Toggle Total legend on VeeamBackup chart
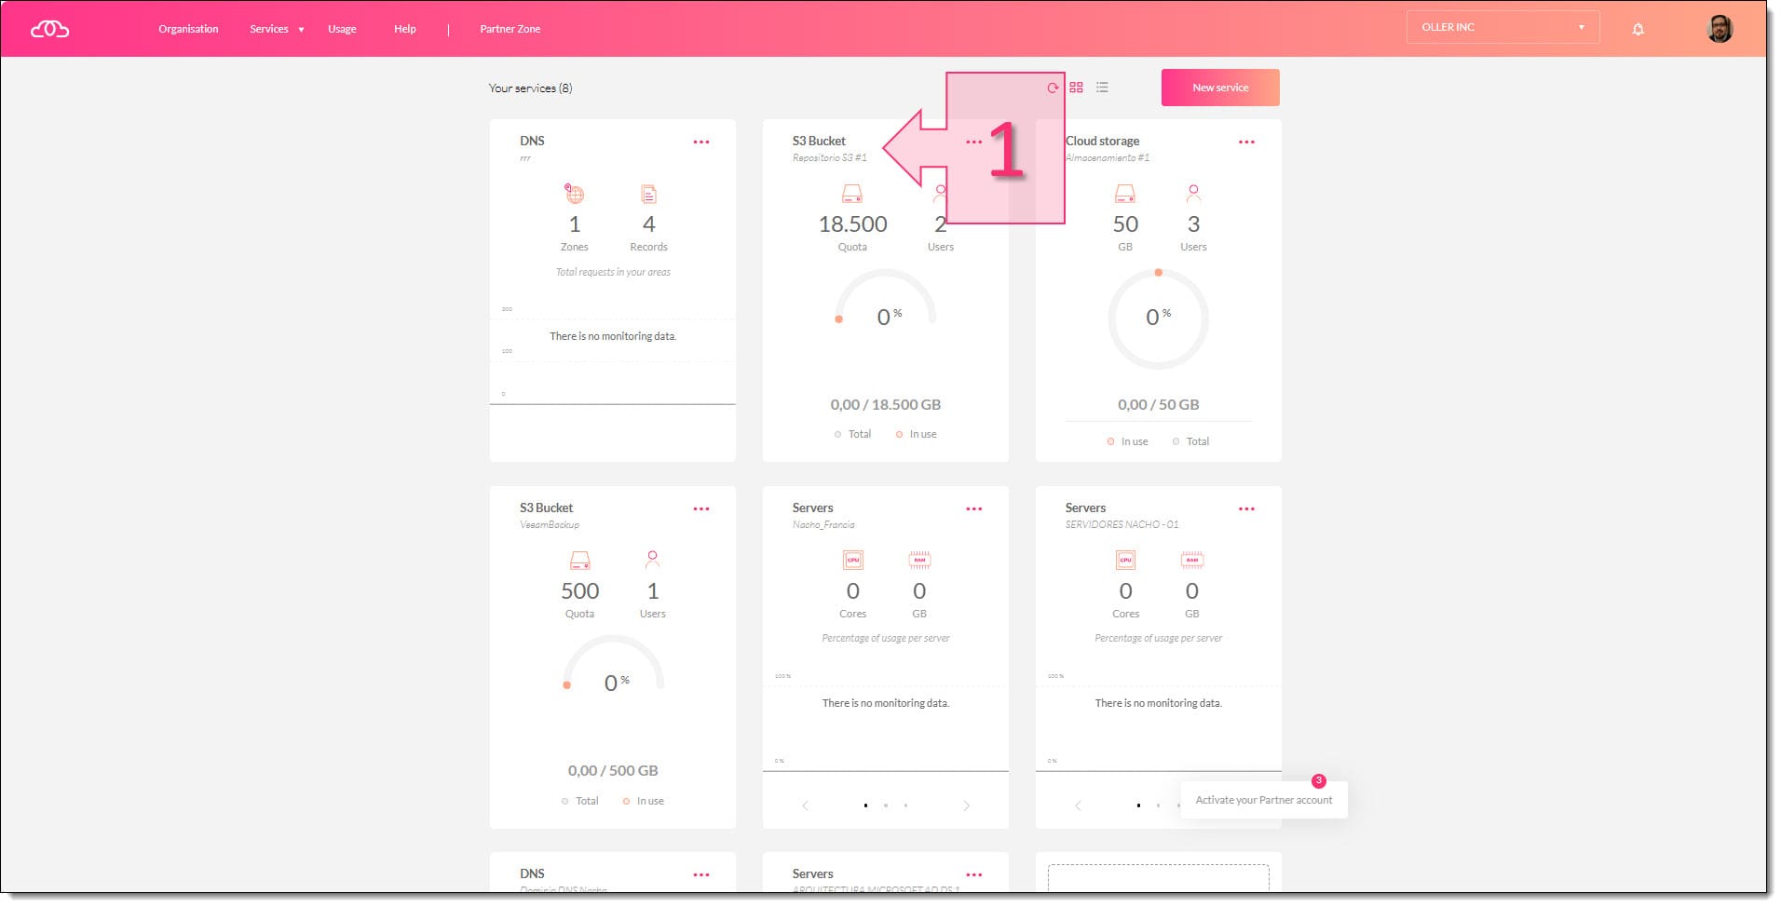The width and height of the screenshot is (1781, 907). (580, 802)
